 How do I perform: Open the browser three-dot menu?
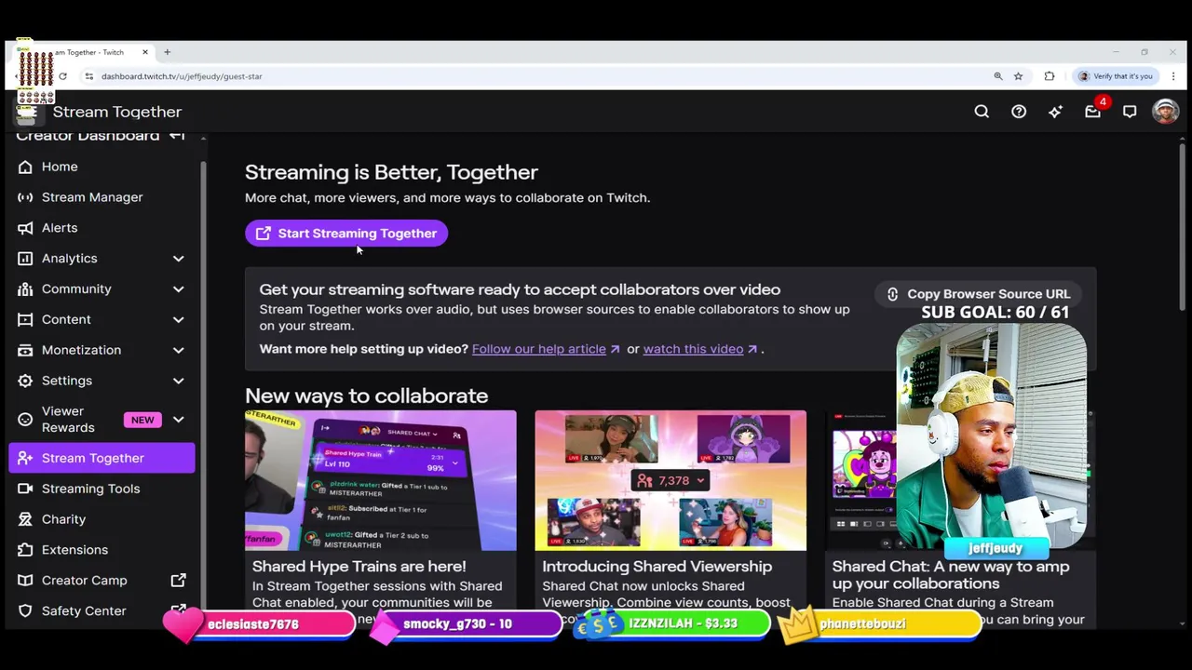tap(1173, 76)
